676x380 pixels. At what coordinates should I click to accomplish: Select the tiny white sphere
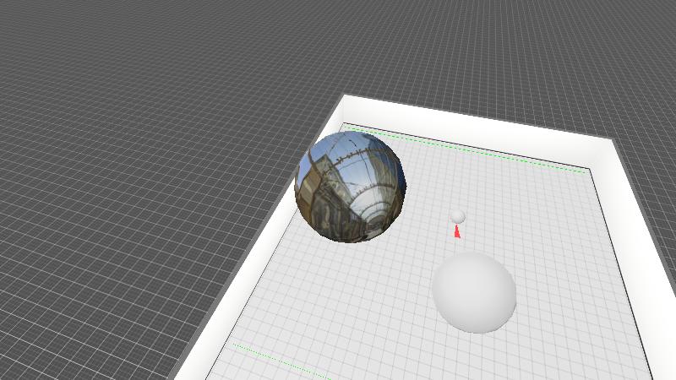click(458, 216)
